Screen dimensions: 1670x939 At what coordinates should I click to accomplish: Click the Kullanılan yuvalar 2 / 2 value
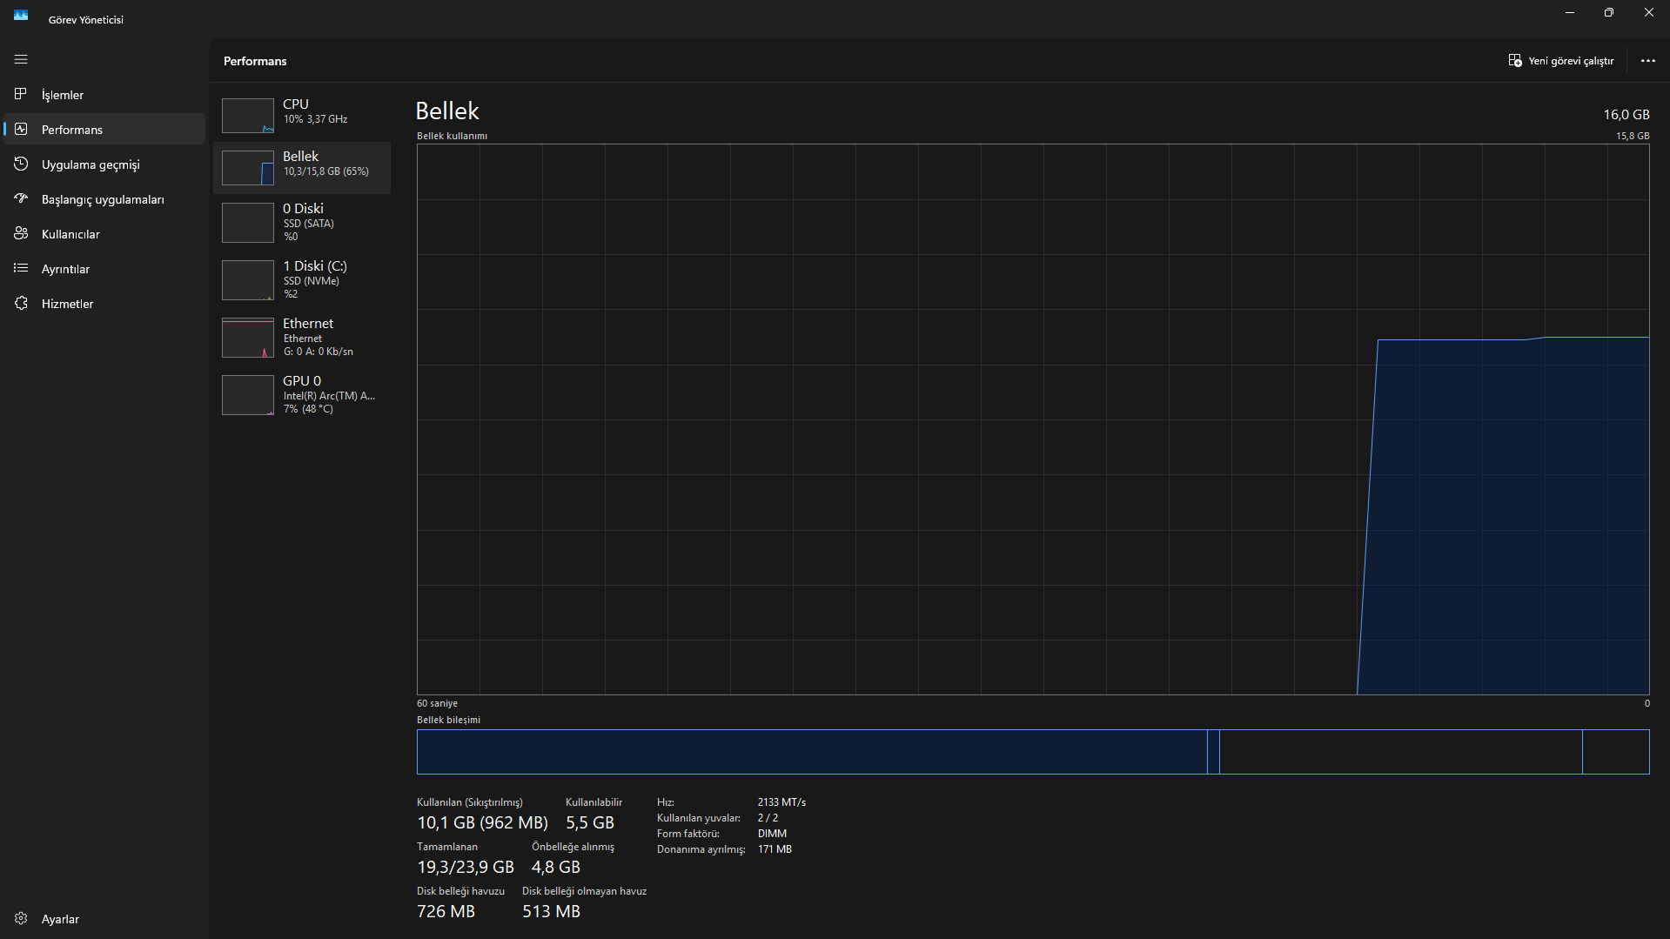pyautogui.click(x=768, y=818)
